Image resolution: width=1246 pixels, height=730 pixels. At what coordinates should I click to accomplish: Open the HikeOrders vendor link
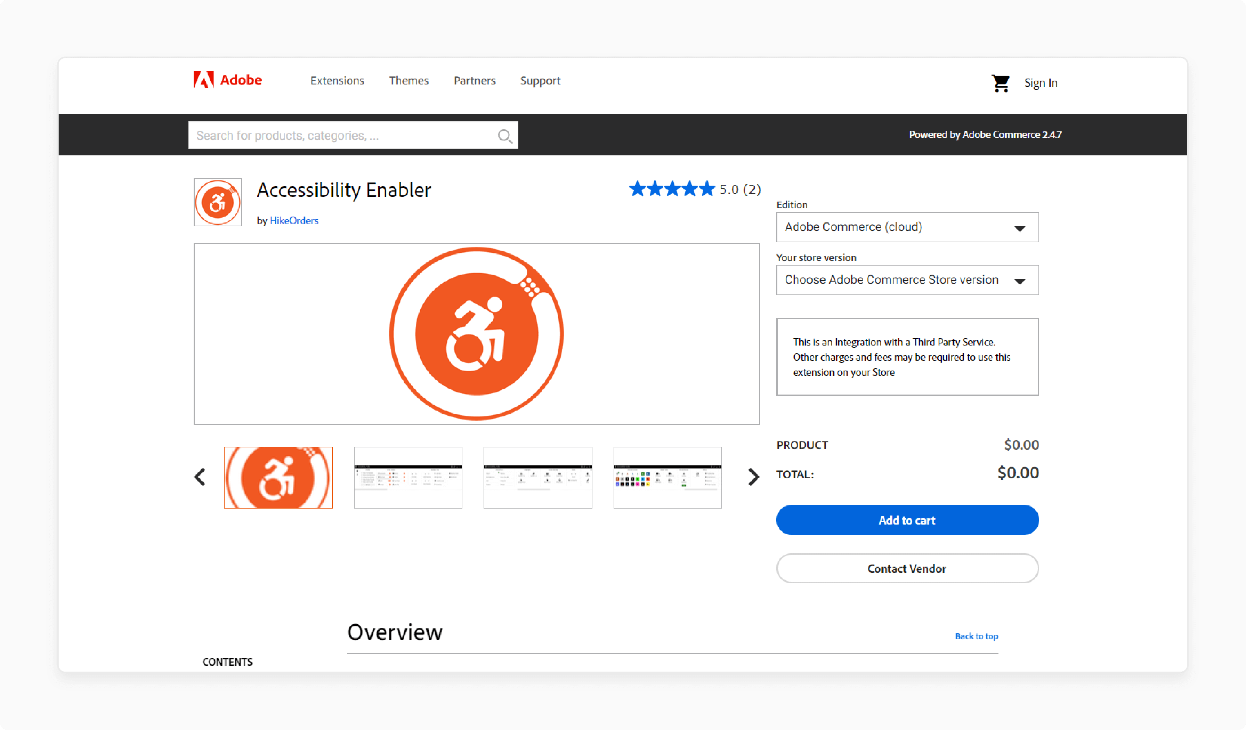pos(294,220)
